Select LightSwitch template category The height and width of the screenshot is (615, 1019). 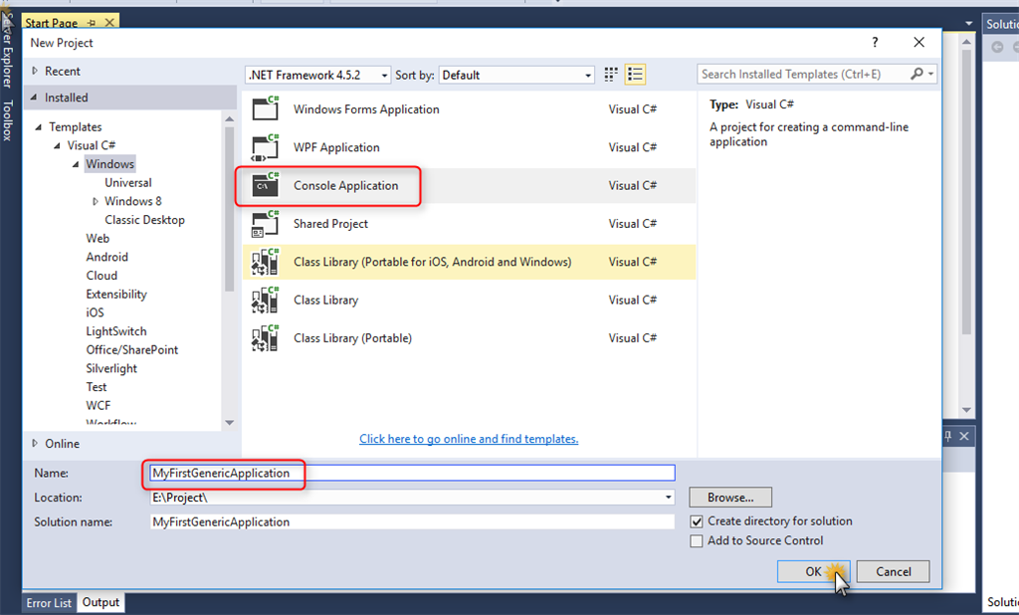116,331
